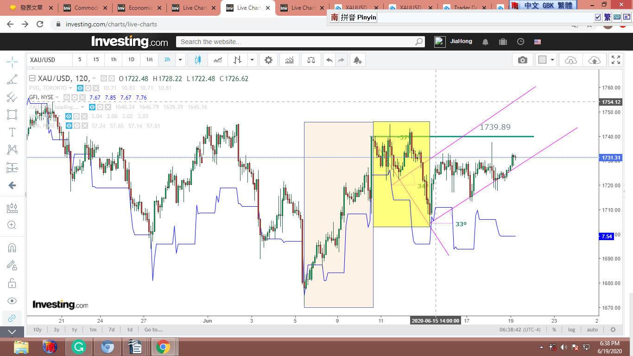Toggle log scale on price axis
Screen dimensions: 633x356
point(572,330)
